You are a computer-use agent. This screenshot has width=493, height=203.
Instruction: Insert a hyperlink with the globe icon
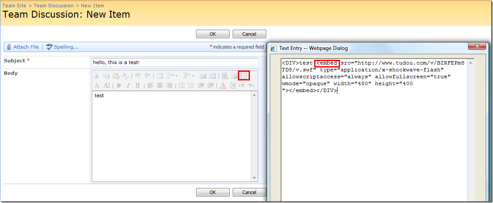[x=225, y=76]
